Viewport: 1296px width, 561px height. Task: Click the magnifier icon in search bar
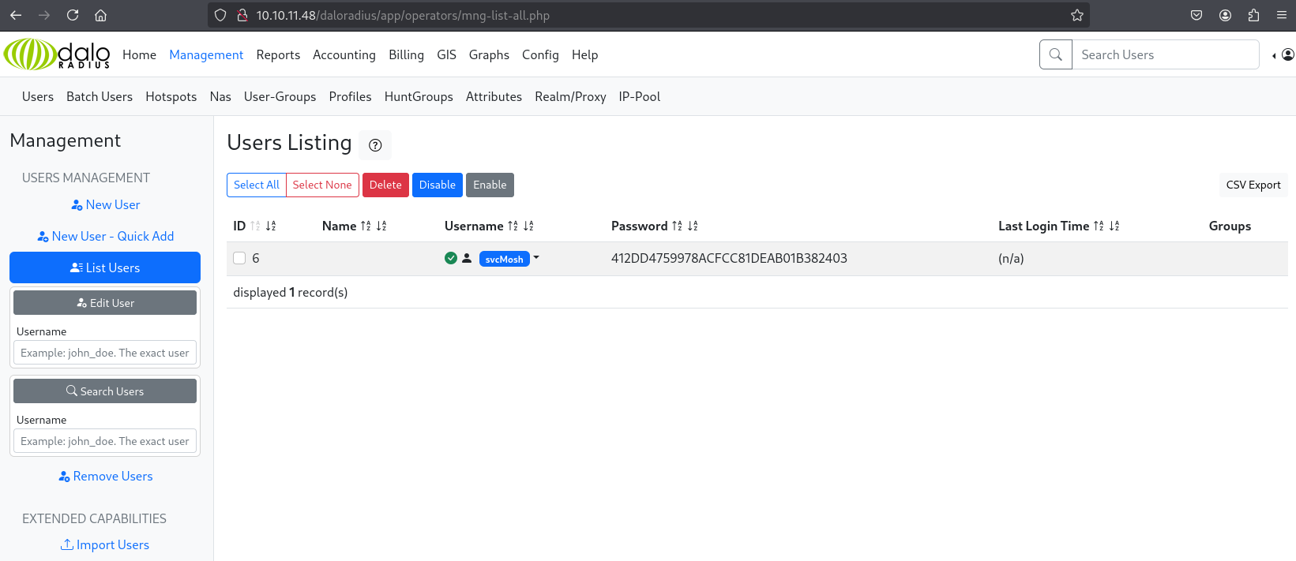[x=1055, y=54]
